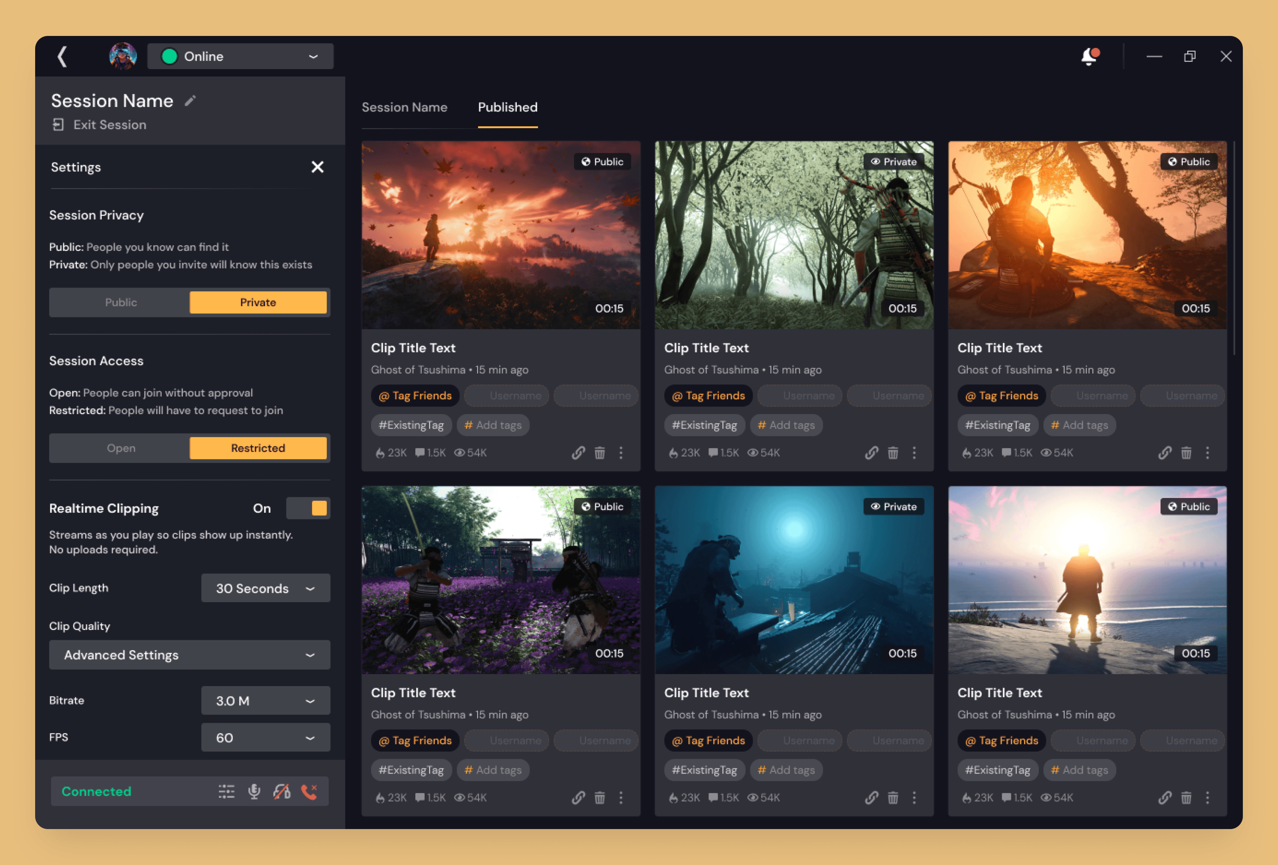The height and width of the screenshot is (865, 1278).
Task: Click the notification bell icon
Action: [1089, 57]
